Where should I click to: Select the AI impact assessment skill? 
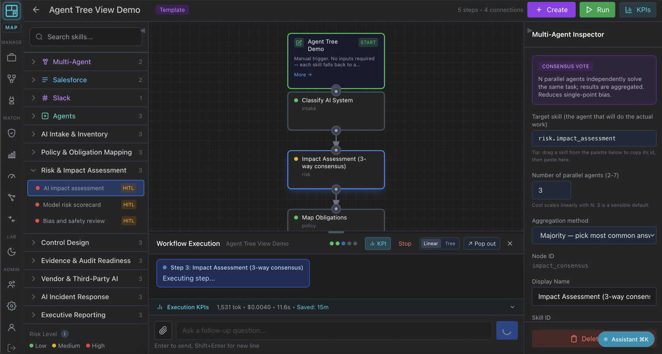(86, 188)
